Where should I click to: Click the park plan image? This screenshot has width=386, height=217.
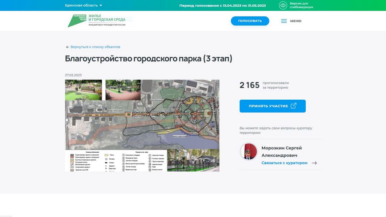tap(142, 125)
